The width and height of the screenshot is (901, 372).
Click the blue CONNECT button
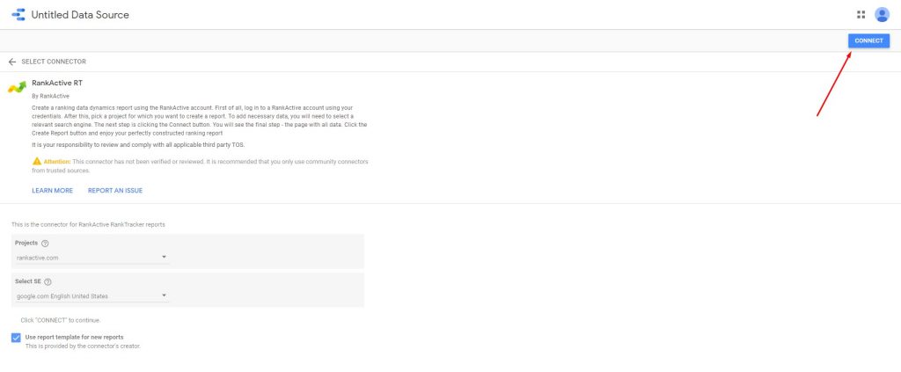coord(868,40)
